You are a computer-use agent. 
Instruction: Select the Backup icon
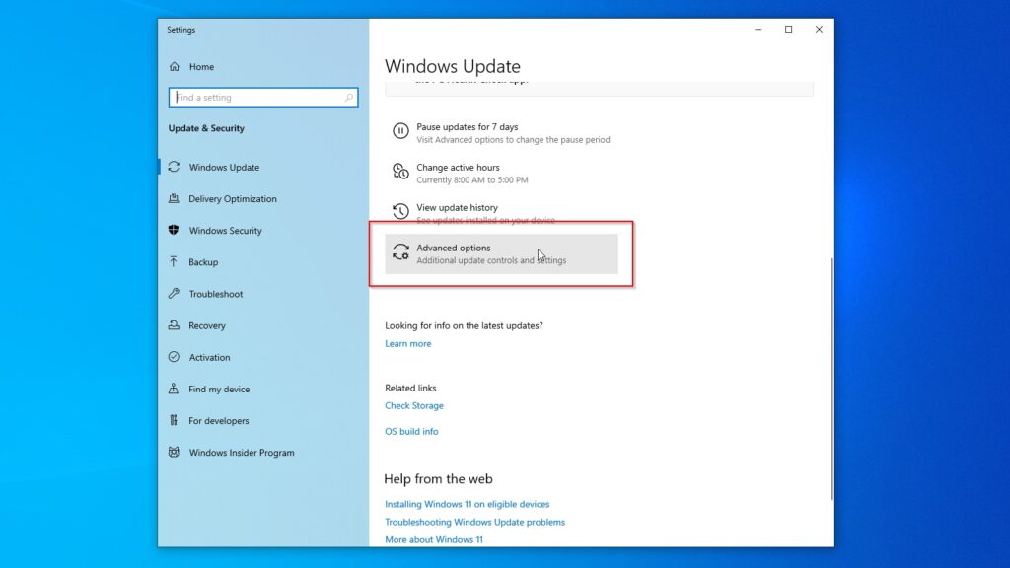point(176,261)
